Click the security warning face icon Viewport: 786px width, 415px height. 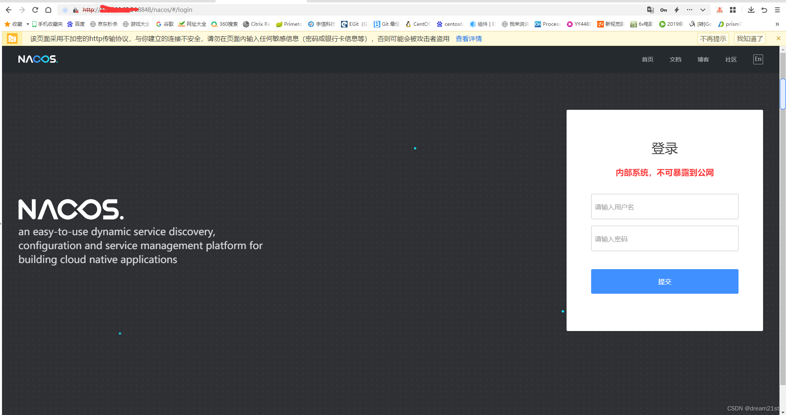12,39
